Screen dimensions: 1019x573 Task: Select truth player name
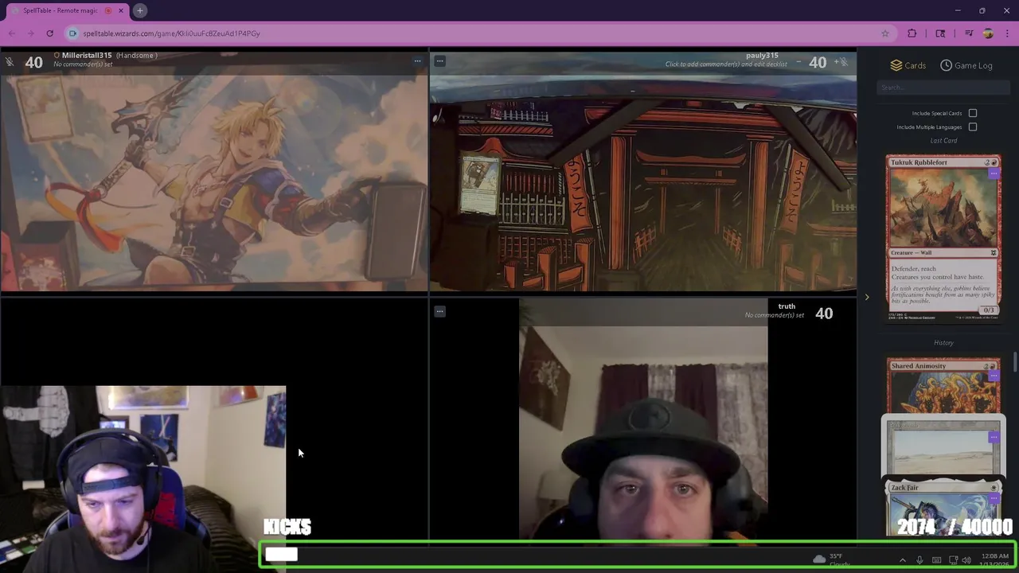pyautogui.click(x=787, y=306)
